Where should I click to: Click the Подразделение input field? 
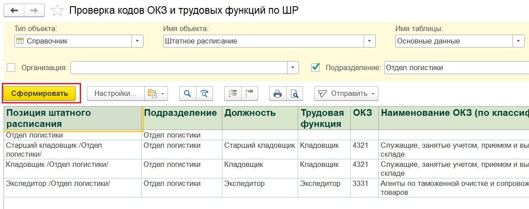[x=455, y=67]
